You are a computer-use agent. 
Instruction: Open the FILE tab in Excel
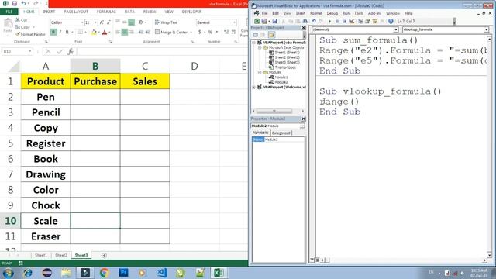tap(9, 12)
